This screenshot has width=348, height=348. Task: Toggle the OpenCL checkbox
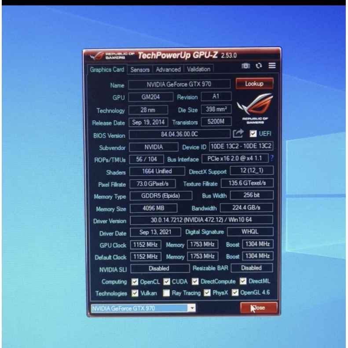[x=135, y=282]
